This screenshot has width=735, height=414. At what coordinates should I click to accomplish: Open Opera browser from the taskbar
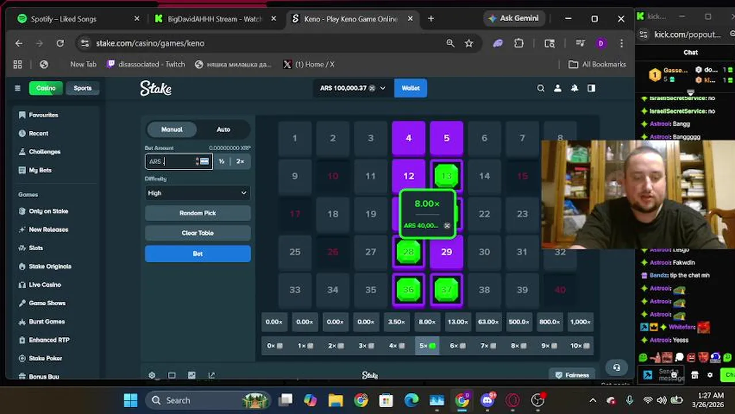point(512,400)
